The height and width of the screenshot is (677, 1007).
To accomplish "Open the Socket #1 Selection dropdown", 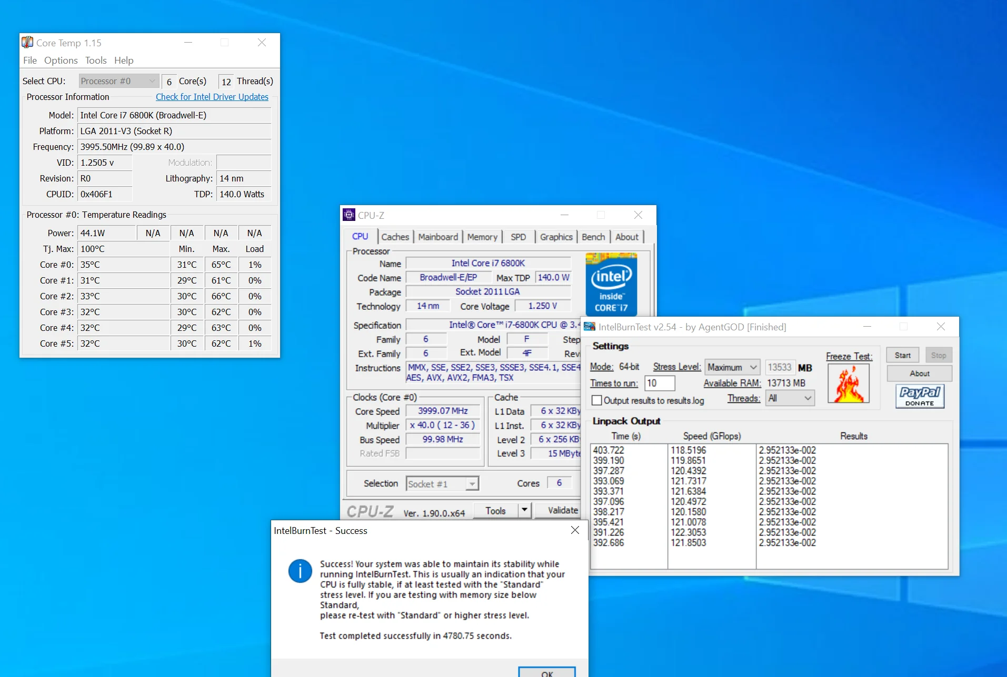I will pyautogui.click(x=442, y=484).
